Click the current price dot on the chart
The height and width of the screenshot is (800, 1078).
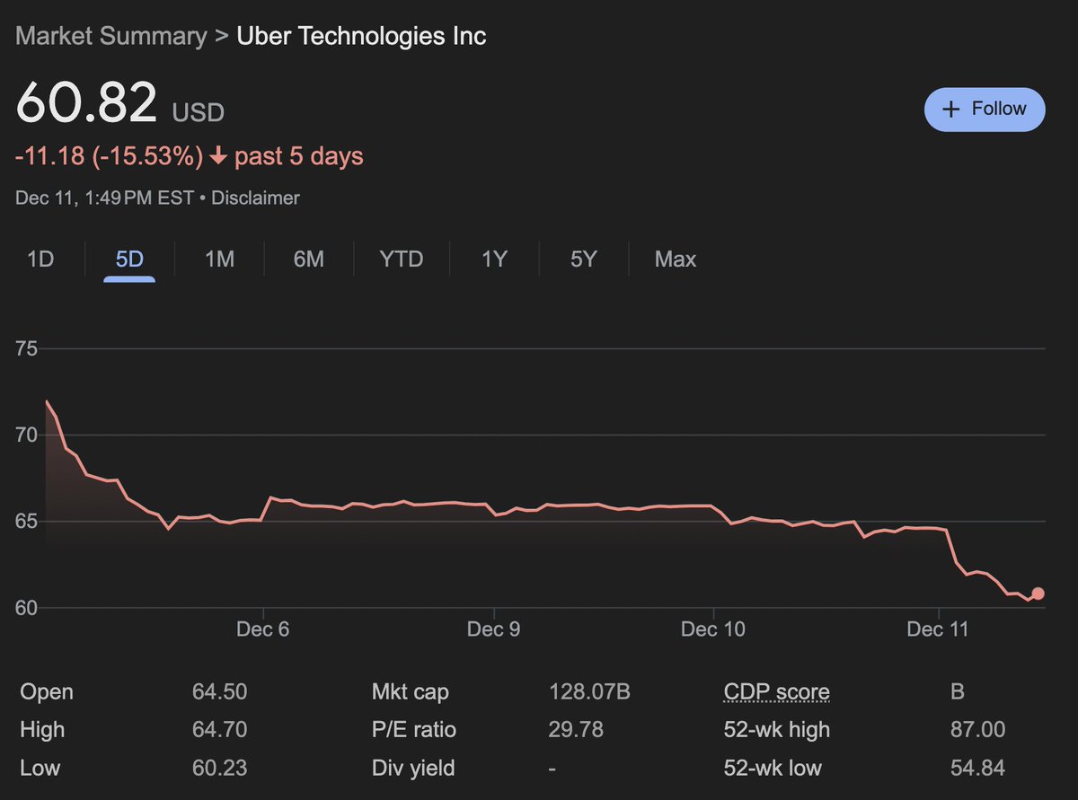(x=1038, y=593)
